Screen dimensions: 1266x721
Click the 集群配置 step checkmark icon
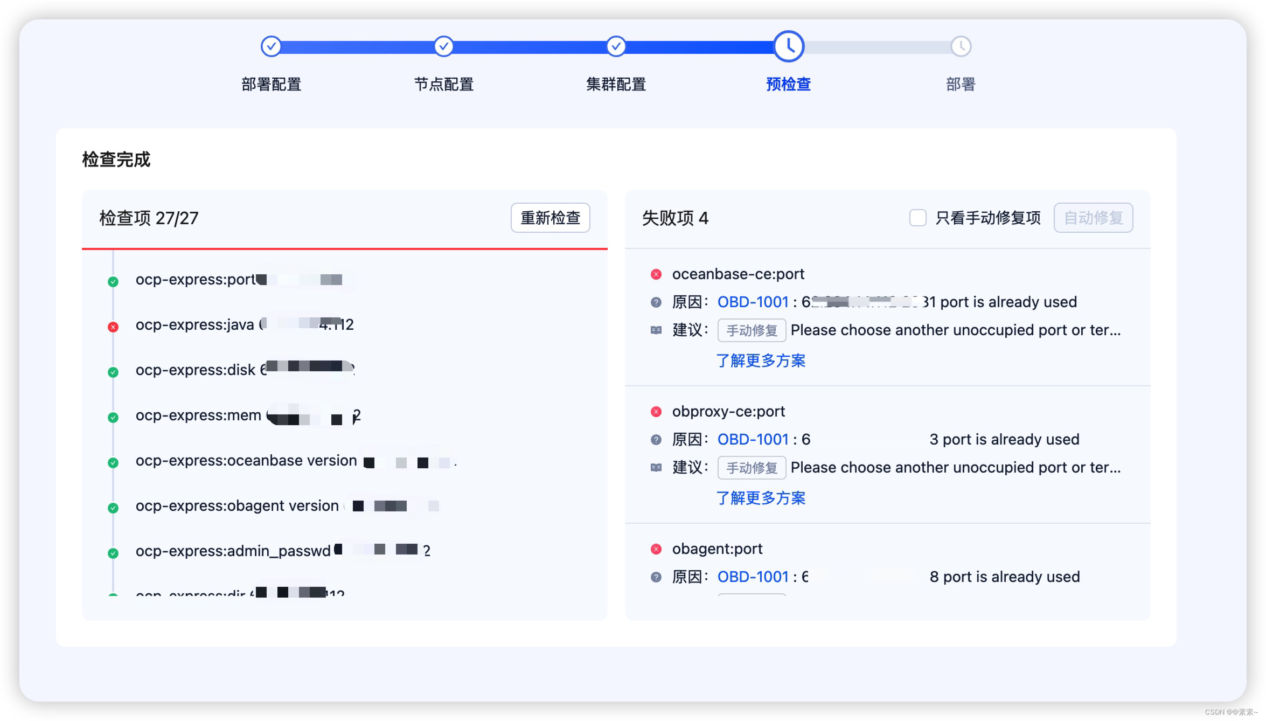point(616,46)
